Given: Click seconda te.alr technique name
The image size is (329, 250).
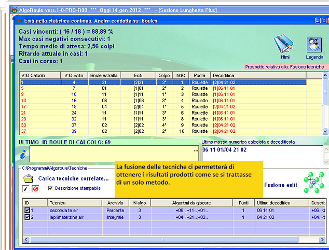Looking at the screenshot, I should (x=64, y=210).
